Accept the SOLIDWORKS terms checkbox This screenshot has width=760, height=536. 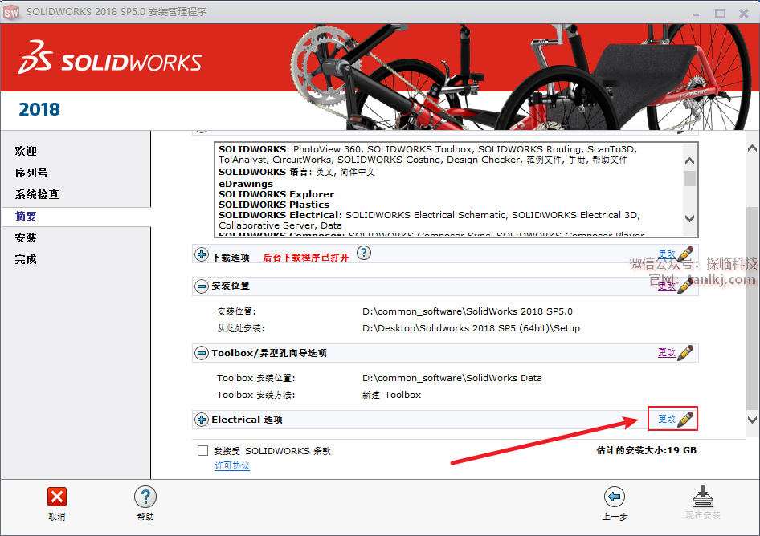[x=202, y=451]
